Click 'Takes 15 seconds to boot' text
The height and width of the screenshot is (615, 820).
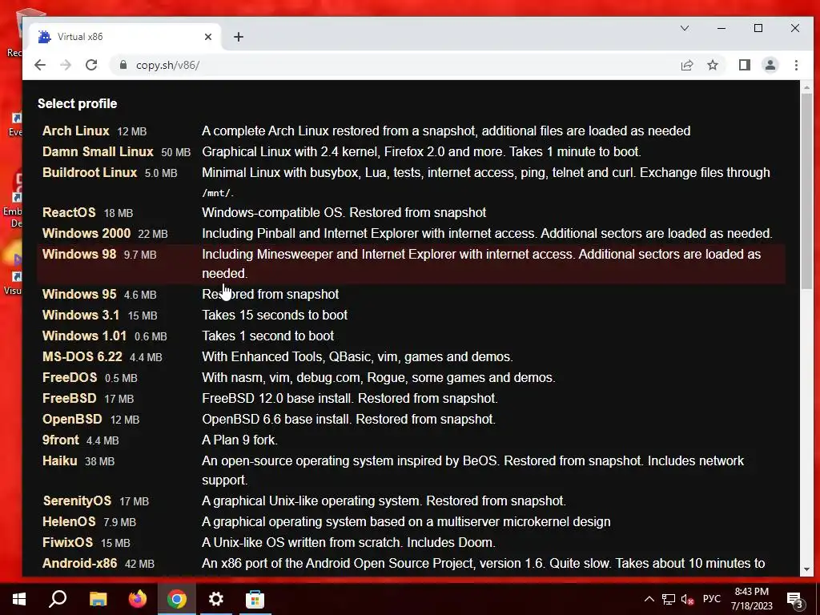click(x=275, y=315)
